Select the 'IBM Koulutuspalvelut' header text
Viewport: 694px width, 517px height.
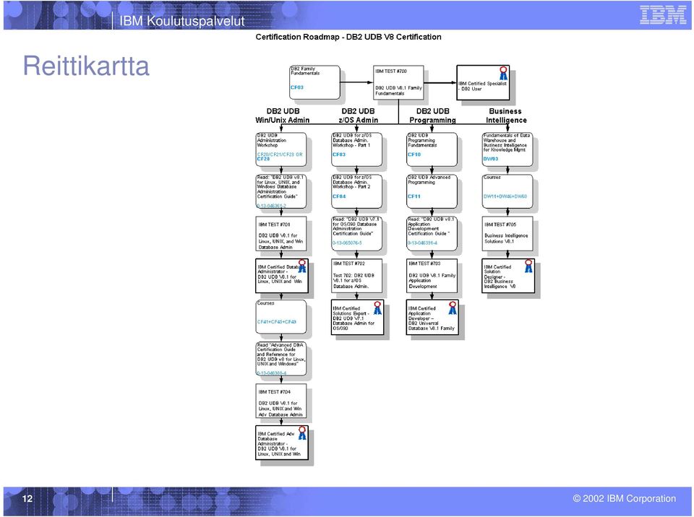182,21
